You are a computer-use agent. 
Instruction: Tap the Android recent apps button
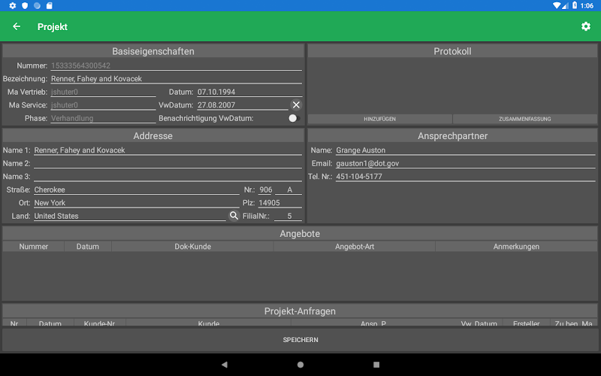pyautogui.click(x=376, y=365)
